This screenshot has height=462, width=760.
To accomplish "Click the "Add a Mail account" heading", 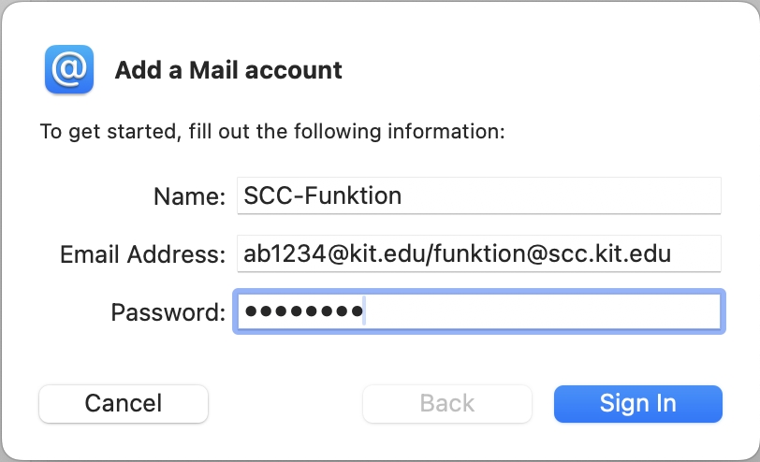I will [228, 70].
